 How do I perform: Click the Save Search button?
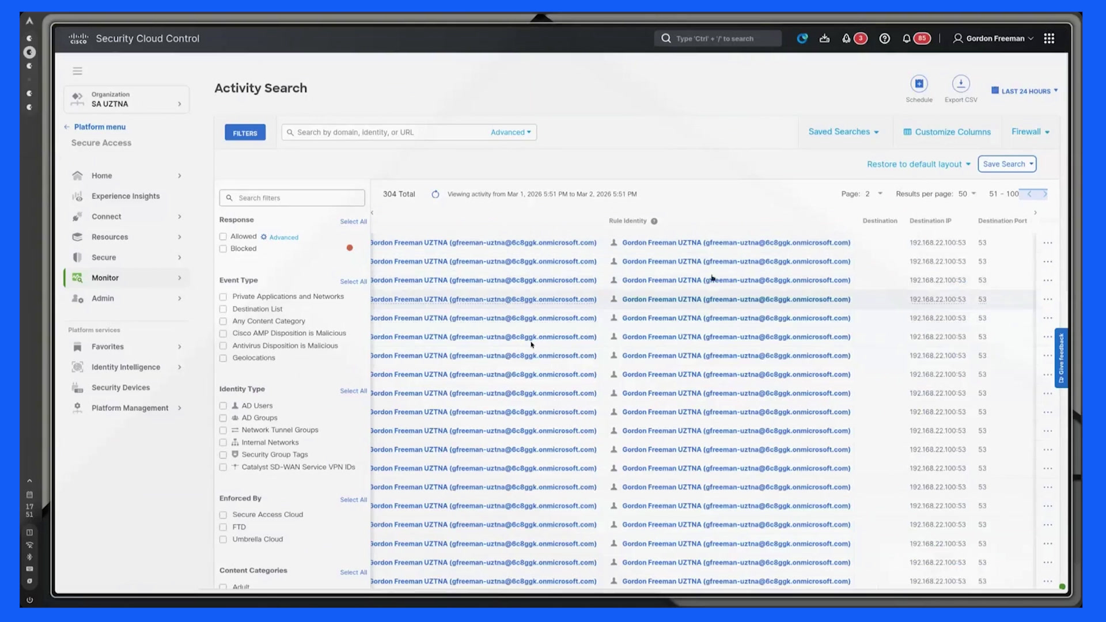(x=1007, y=164)
